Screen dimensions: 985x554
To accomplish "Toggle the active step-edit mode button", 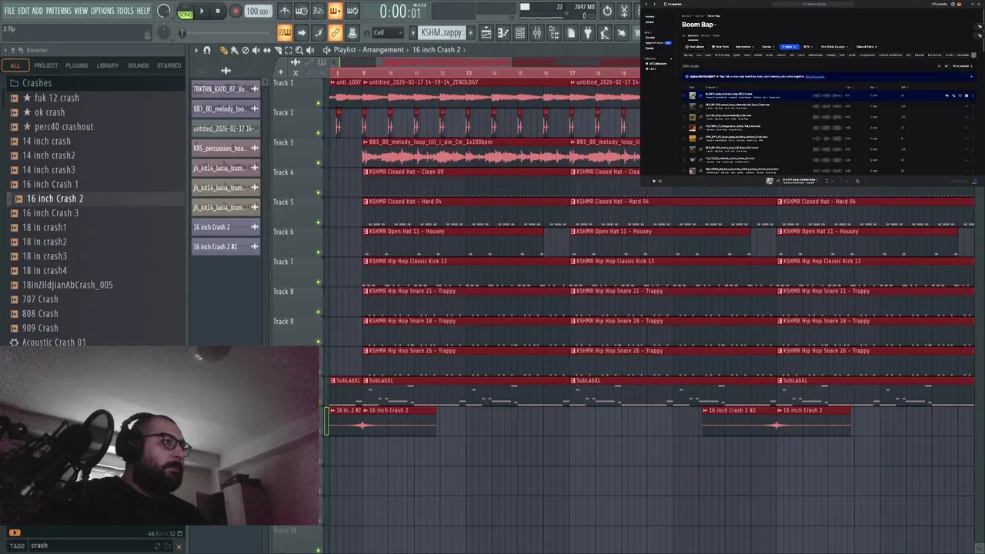I will (335, 11).
